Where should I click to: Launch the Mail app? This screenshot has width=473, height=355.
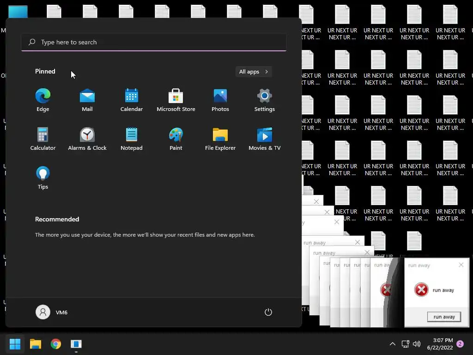click(x=87, y=100)
